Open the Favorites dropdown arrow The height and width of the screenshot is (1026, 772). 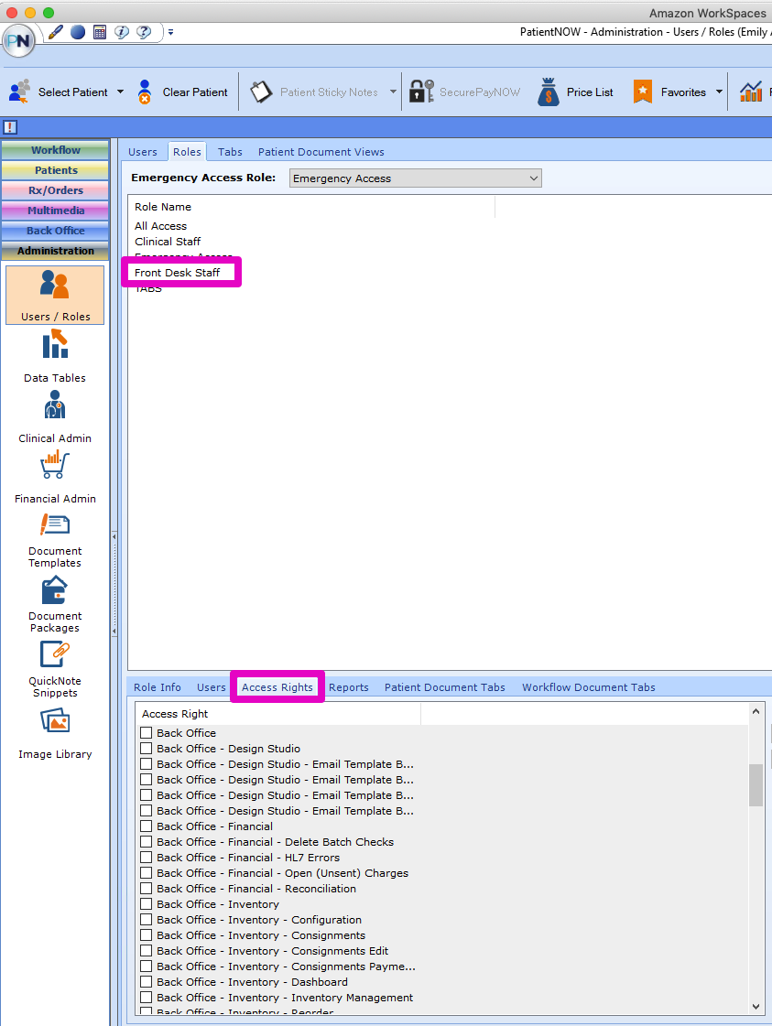pos(719,92)
